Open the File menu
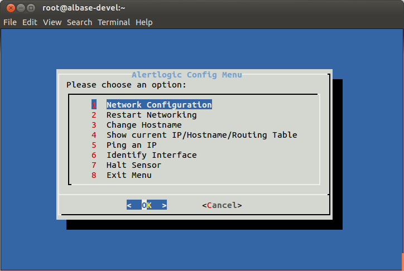This screenshot has width=404, height=271. point(10,22)
